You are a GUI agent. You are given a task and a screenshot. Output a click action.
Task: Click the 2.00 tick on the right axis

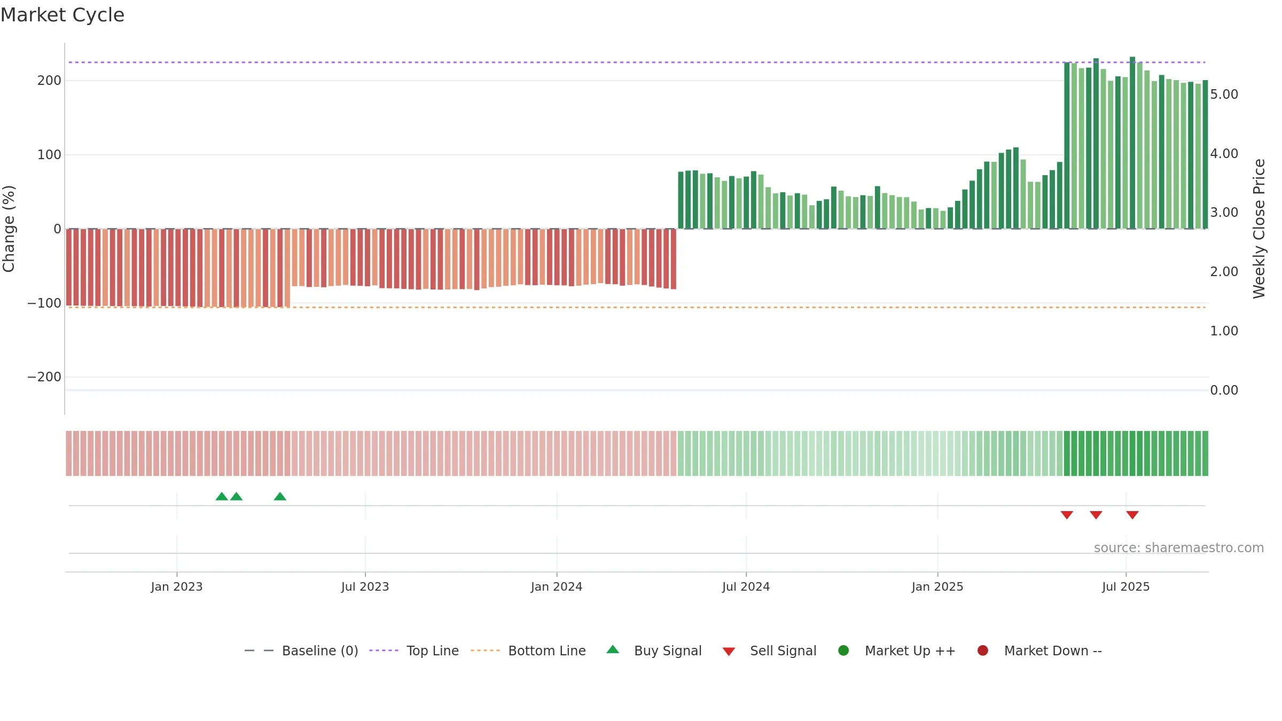point(1224,272)
